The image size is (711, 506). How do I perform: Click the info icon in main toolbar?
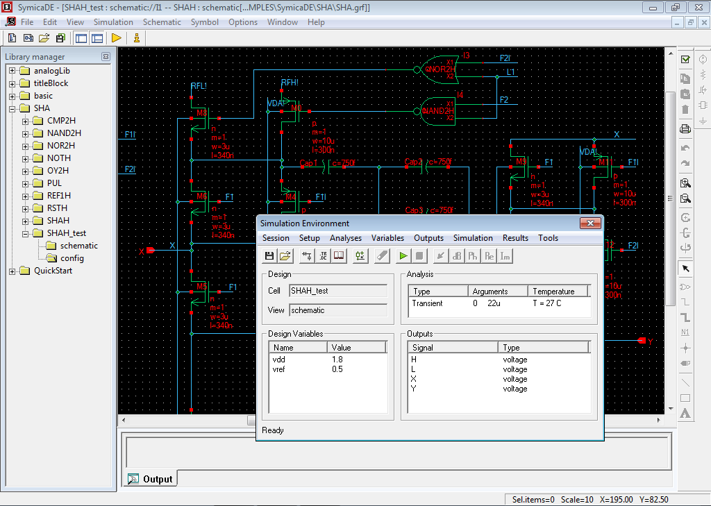(137, 38)
